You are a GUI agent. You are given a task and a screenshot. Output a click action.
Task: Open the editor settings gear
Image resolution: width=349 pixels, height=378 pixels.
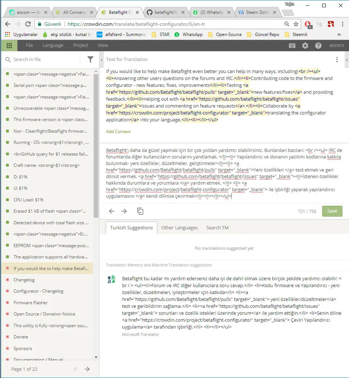point(305,45)
